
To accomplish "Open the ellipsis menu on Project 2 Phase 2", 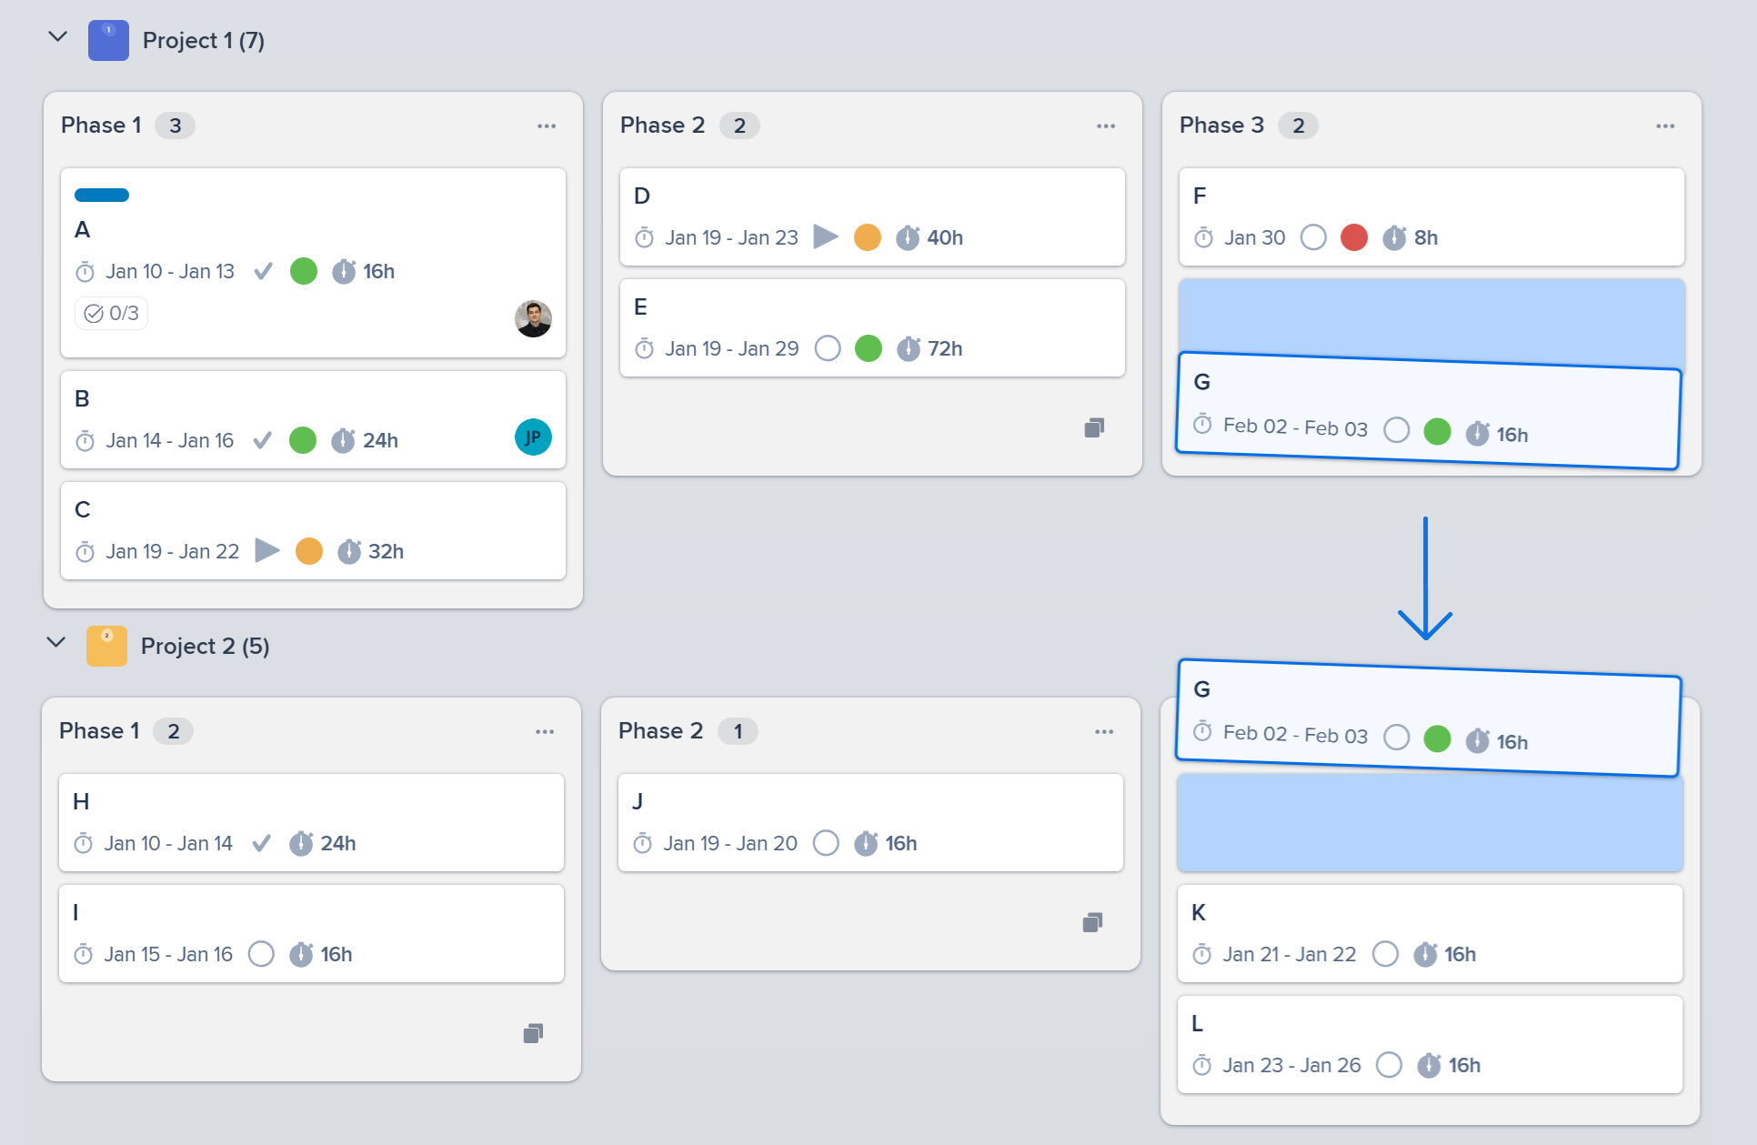I will pos(1104,731).
